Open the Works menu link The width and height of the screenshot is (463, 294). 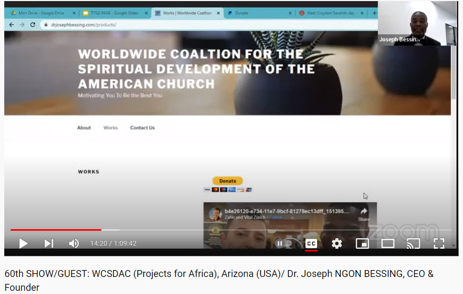coord(111,128)
